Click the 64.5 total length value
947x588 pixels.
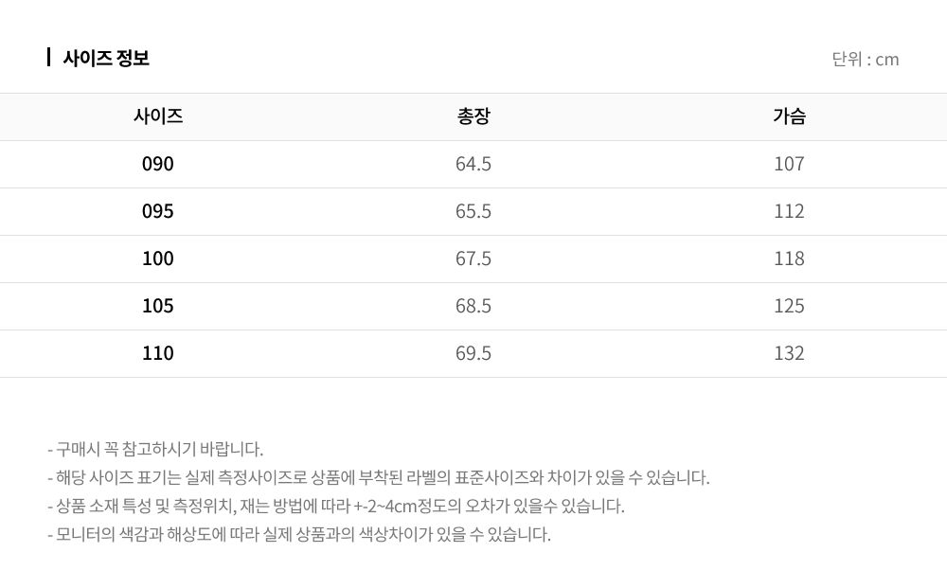pos(473,164)
